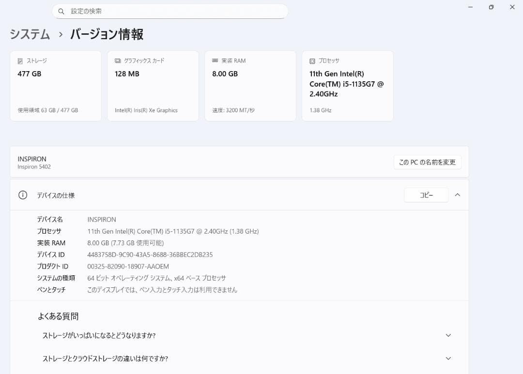Screen dimensions: 523x374
Task: Click the magnifier icon in the search bar
Action: (61, 11)
